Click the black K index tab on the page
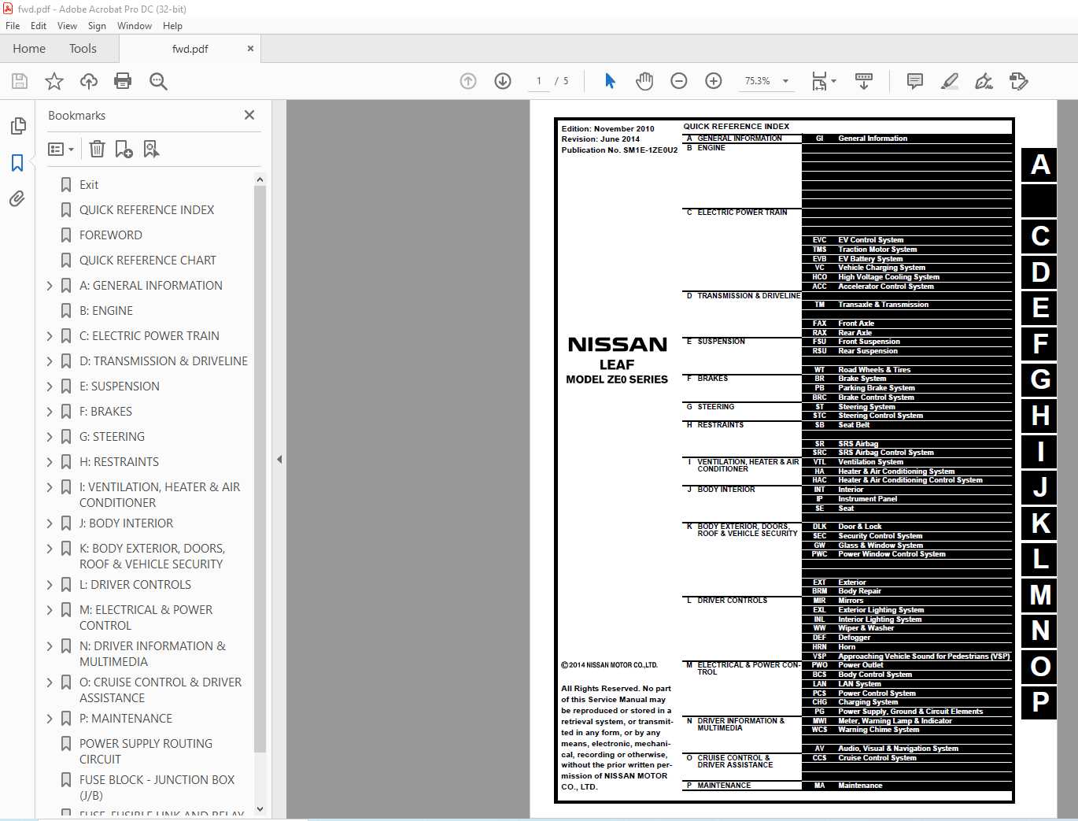 [x=1040, y=523]
